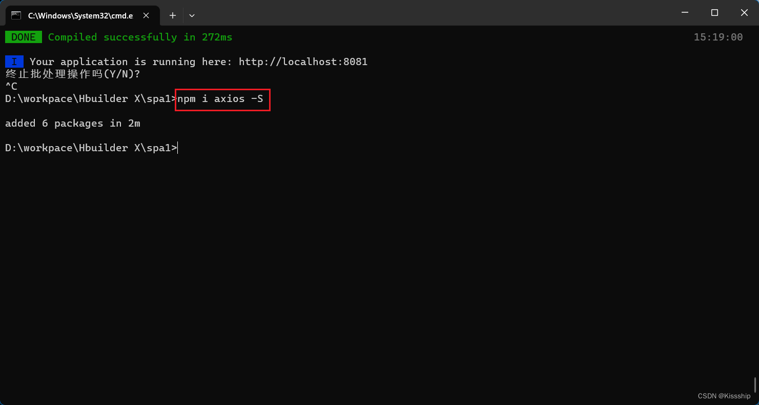This screenshot has width=759, height=405.
Task: Maximize the terminal window
Action: [x=714, y=13]
